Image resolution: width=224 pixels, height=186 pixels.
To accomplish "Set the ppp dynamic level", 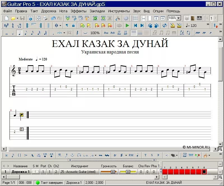I will (x=198, y=33).
